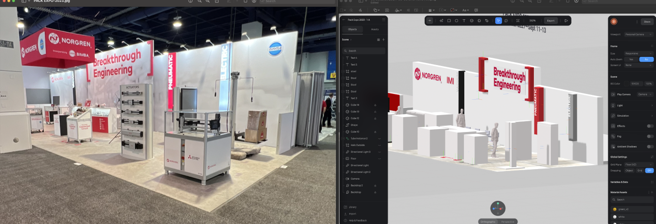Viewport: 656px width, 224px height.
Task: Switch viewport to Orthographic
Action: pyautogui.click(x=489, y=222)
